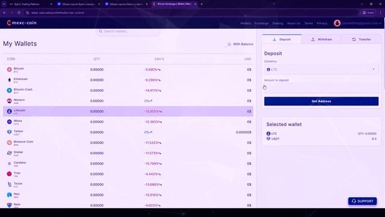Click the Neo coin icon
Viewport: 385px width, 217px height.
pyautogui.click(x=10, y=195)
